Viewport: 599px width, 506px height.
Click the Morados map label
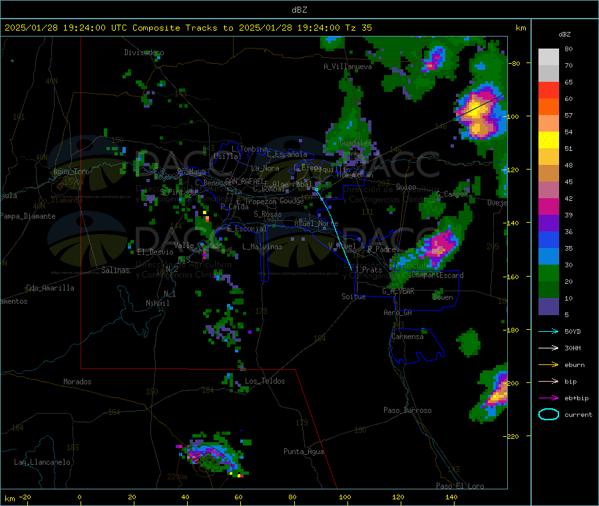coord(77,382)
